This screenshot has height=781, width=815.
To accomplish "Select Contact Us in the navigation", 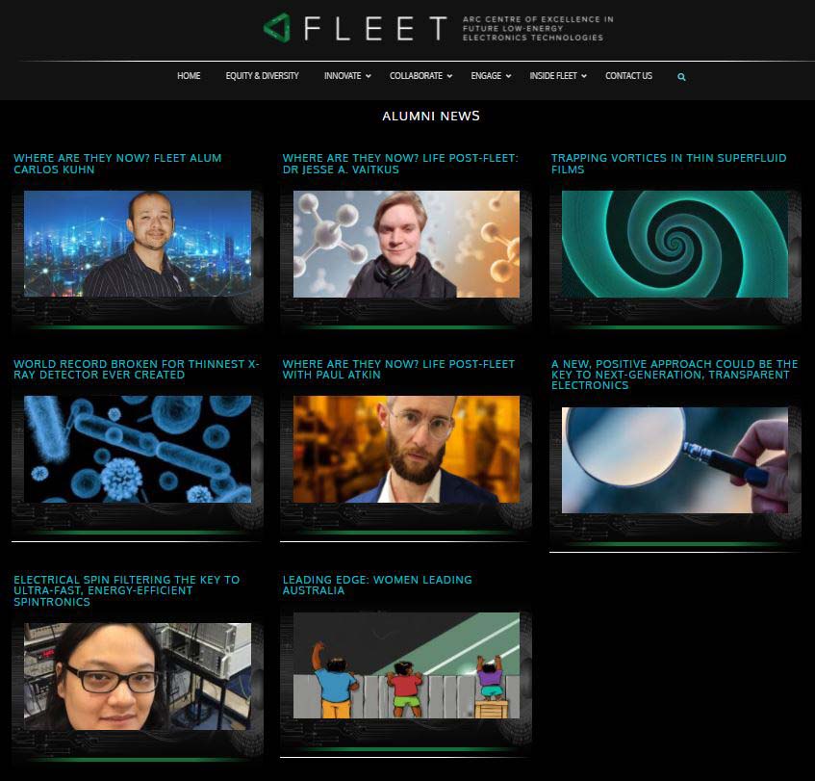I will (628, 76).
